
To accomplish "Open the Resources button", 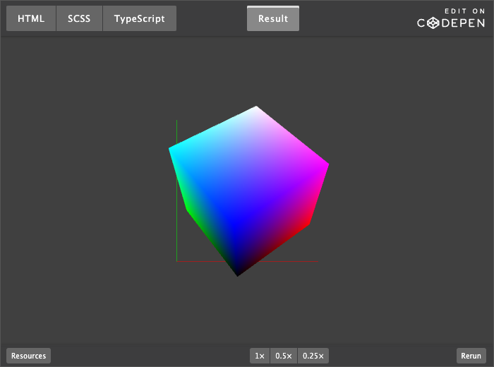I will coord(28,356).
